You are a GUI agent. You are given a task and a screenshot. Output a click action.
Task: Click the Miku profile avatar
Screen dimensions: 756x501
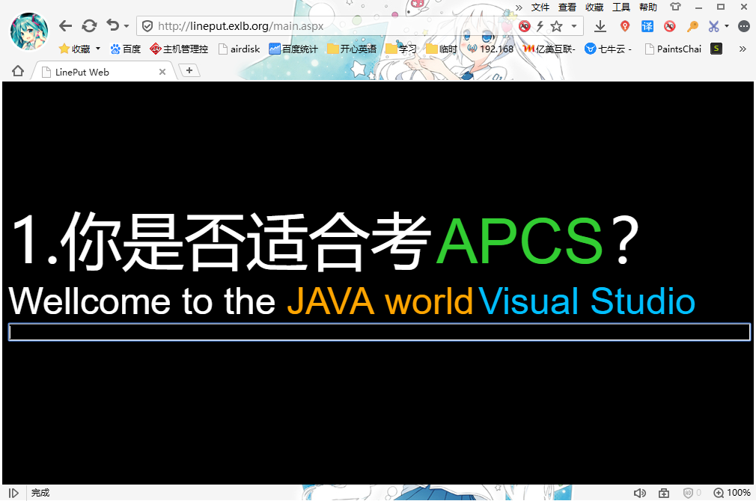pyautogui.click(x=29, y=31)
